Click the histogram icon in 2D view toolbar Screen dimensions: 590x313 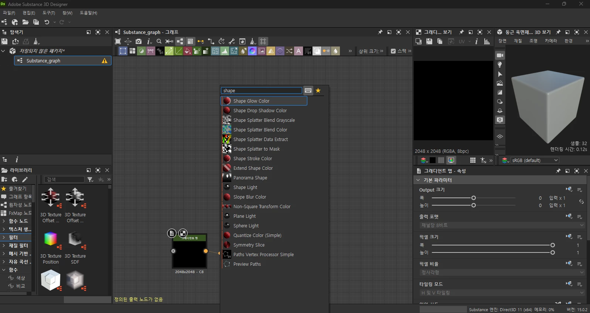487,41
